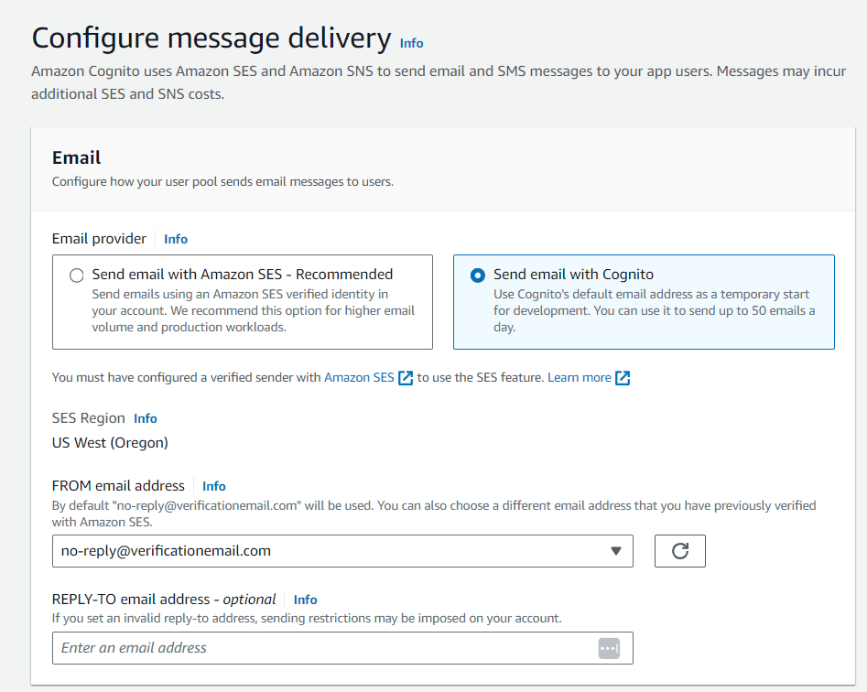Screen dimensions: 867x692
Task: Open Info link beside Email provider
Action: 175,239
